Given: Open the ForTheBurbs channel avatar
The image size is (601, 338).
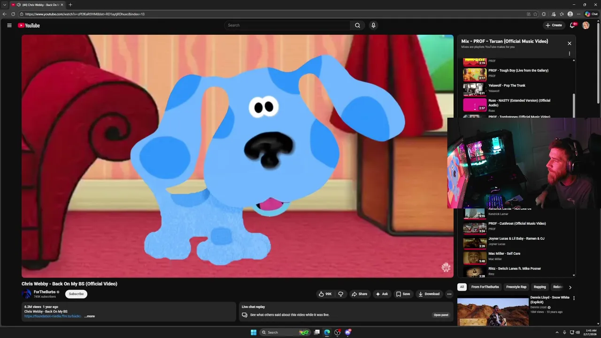Looking at the screenshot, I should click(x=26, y=294).
